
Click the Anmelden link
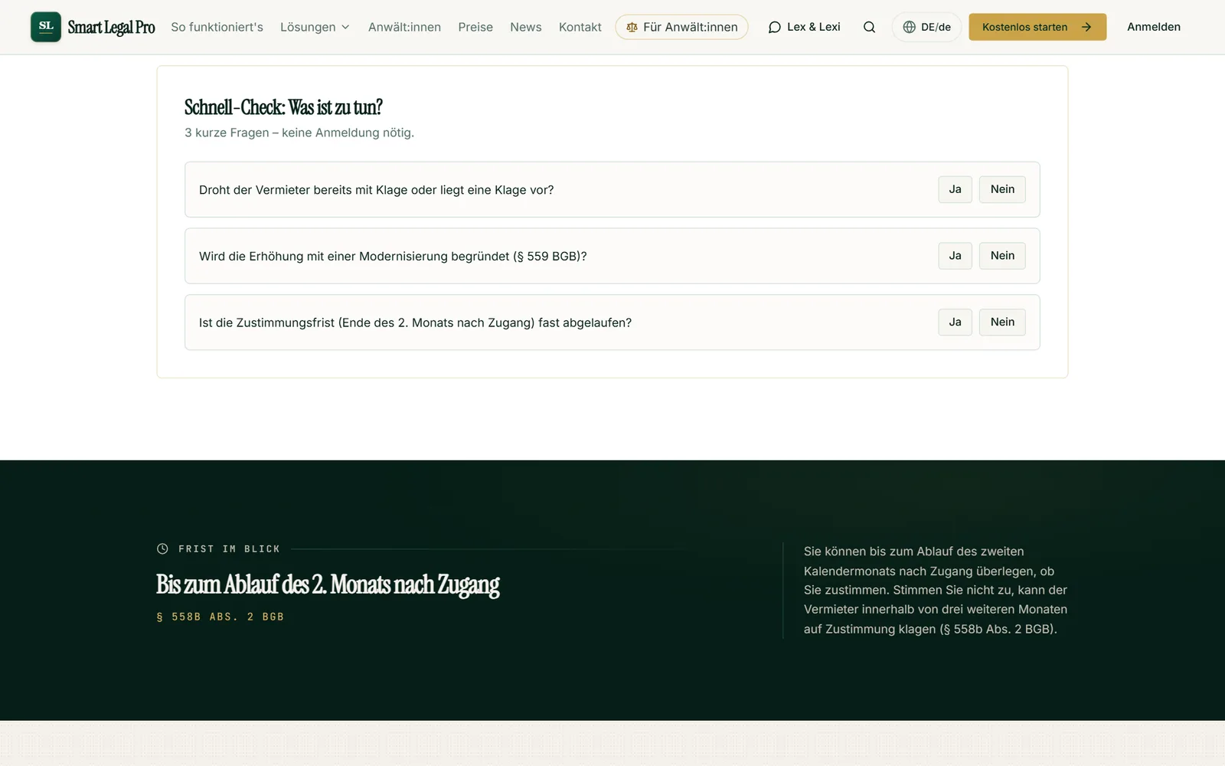pos(1153,27)
